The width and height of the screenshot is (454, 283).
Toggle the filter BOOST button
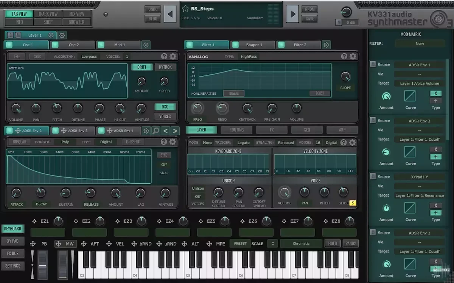[320, 93]
